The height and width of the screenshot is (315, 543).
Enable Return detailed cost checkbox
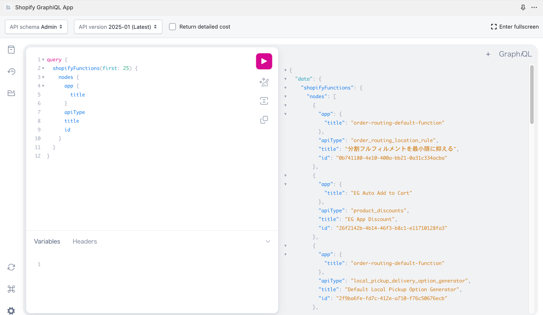point(173,27)
